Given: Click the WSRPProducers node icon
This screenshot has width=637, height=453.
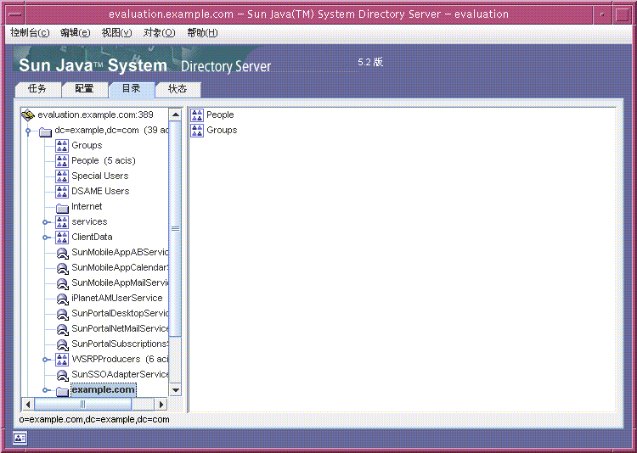Looking at the screenshot, I should point(62,359).
